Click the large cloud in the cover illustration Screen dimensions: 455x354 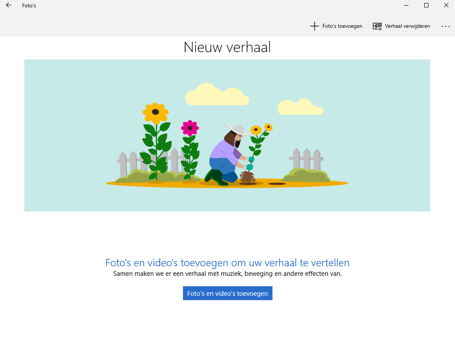point(216,95)
